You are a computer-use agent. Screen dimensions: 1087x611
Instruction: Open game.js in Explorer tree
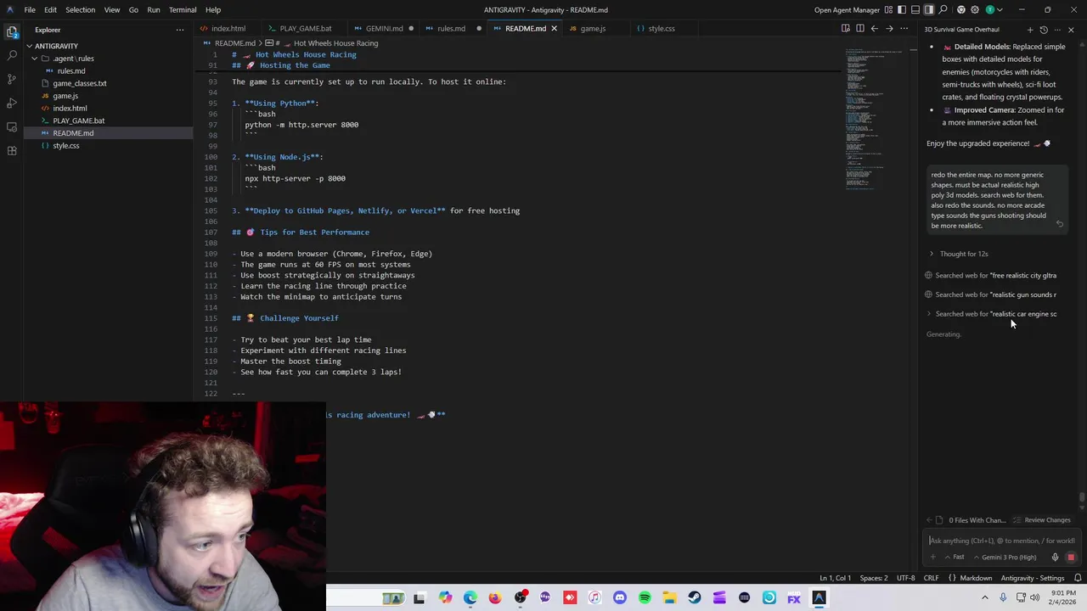(x=65, y=96)
